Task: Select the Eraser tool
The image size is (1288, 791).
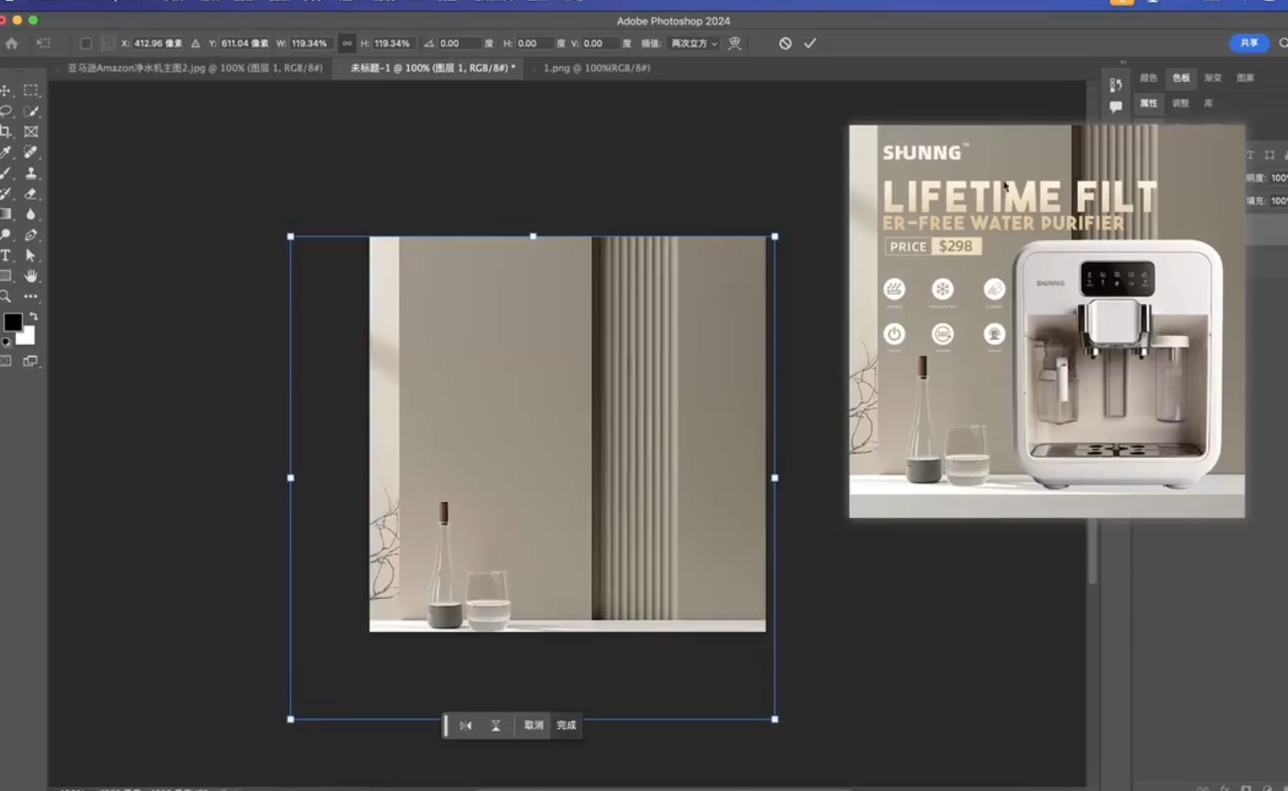Action: click(x=31, y=194)
